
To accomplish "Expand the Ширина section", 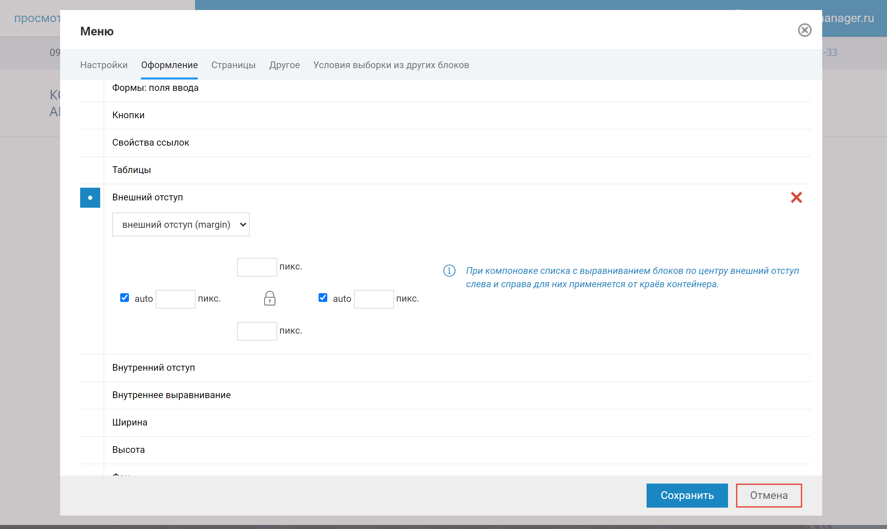I will 130,422.
